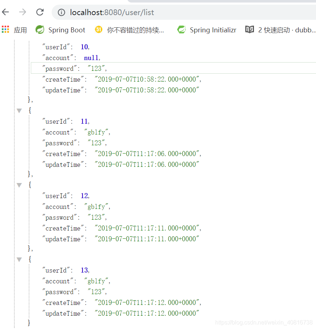This screenshot has height=329, width=316.
Task: Click the "createTime" key under userId 11
Action: coord(63,154)
